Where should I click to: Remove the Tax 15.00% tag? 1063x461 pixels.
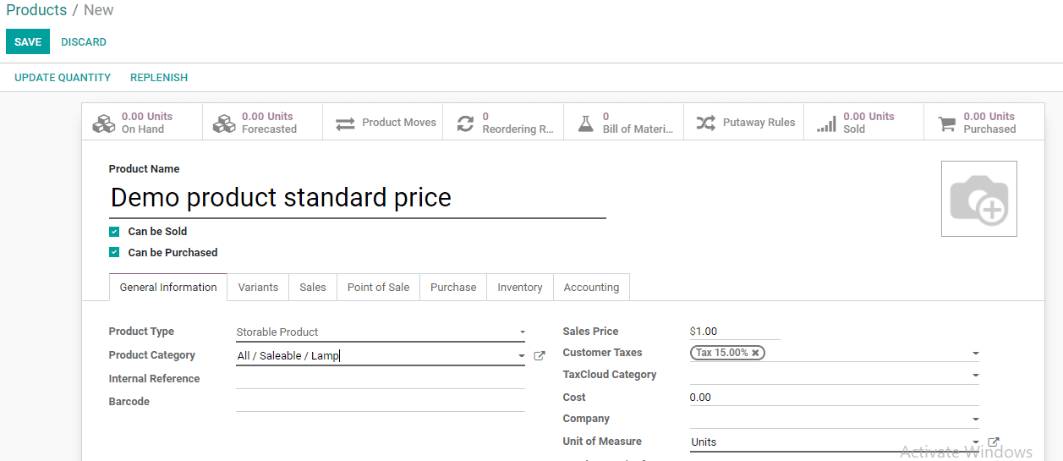click(x=756, y=353)
